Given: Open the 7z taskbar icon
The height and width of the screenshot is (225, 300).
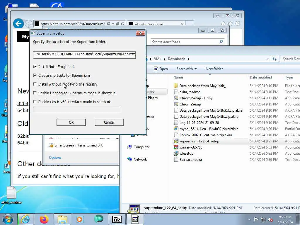Looking at the screenshot, I should pos(117,219).
